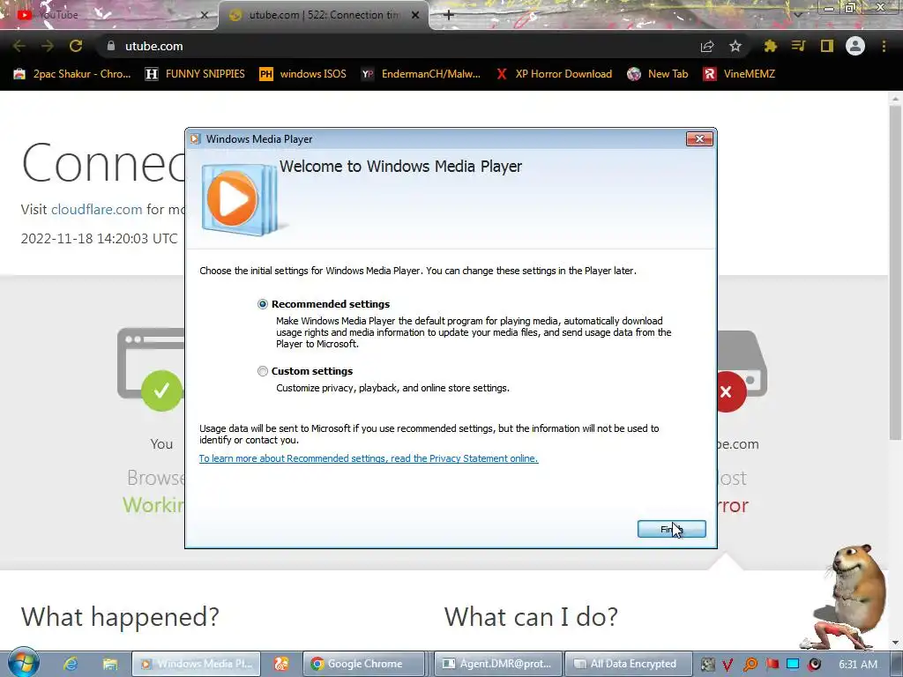903x677 pixels.
Task: Close the Windows Media Player dialog
Action: click(x=699, y=138)
